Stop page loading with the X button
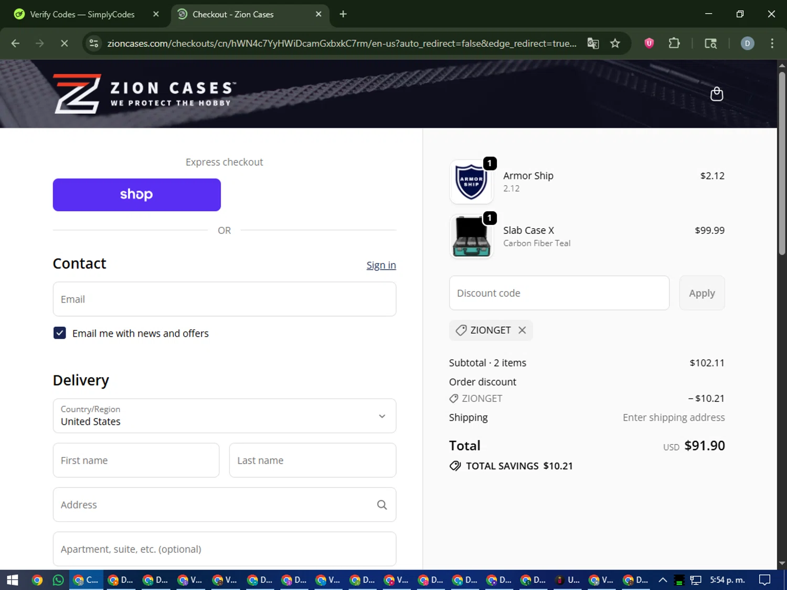This screenshot has width=787, height=590. [65, 44]
